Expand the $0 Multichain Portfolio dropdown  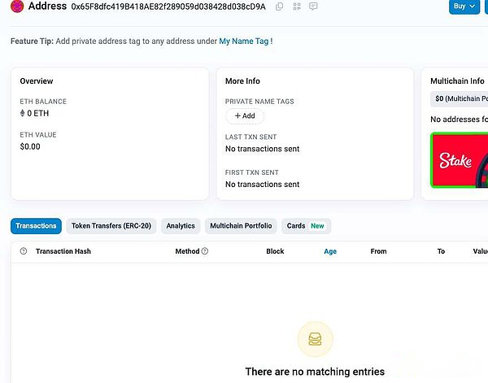(459, 98)
